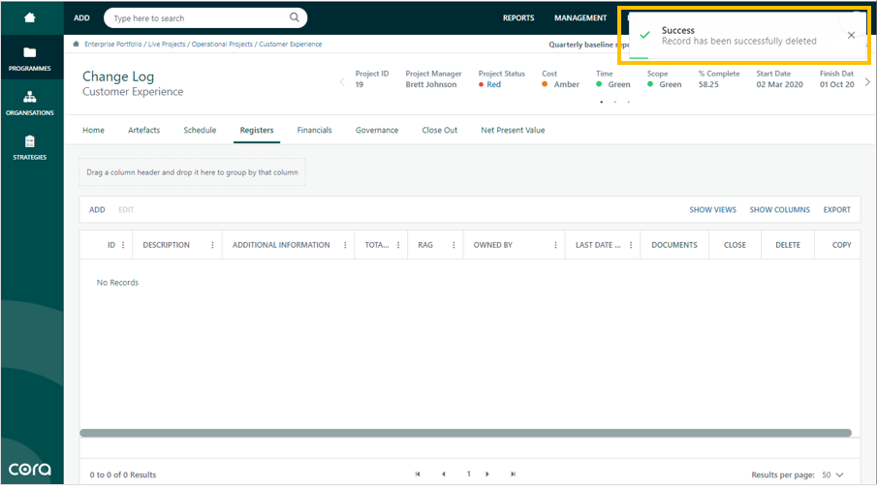
Task: Sort by the OWNED BY column header
Action: (492, 245)
